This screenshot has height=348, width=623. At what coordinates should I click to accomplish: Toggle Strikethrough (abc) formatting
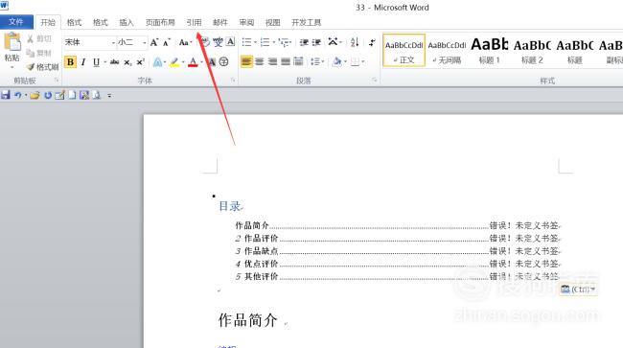[114, 62]
